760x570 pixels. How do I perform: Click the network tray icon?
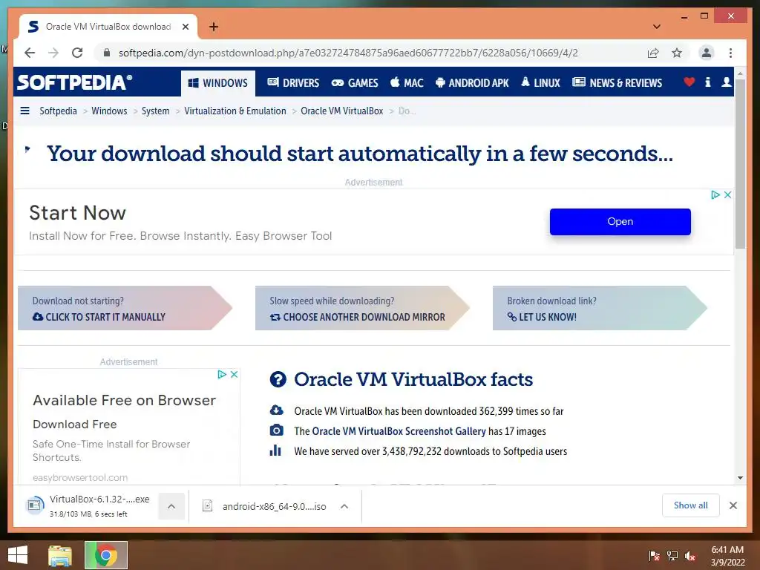(672, 557)
